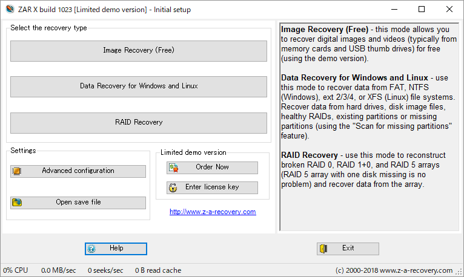The height and width of the screenshot is (277, 464).
Task: Click the seeks/sec status bar indicator
Action: tap(105, 270)
